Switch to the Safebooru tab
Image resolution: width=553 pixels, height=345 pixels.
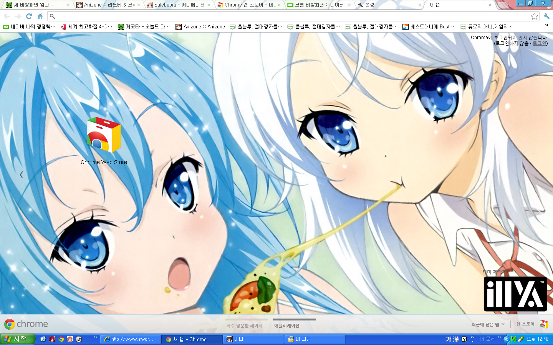click(x=179, y=5)
